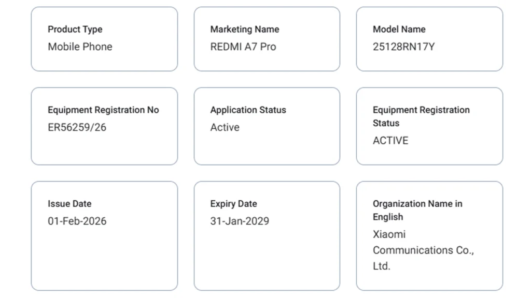Select the Expiry Date heading label
This screenshot has height=298, width=531.
(x=233, y=203)
